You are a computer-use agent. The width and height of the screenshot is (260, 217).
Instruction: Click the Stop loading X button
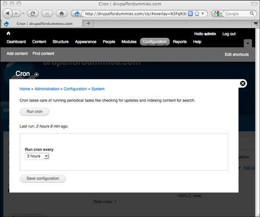pos(47,14)
